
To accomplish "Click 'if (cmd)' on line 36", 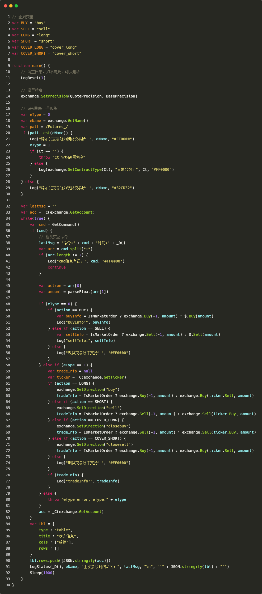I will coord(39,231).
